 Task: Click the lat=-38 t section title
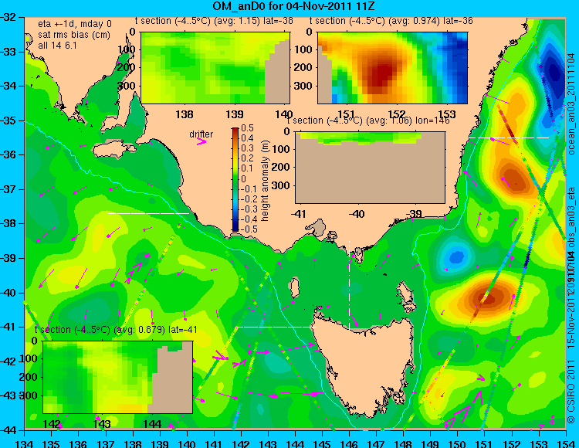[214, 21]
